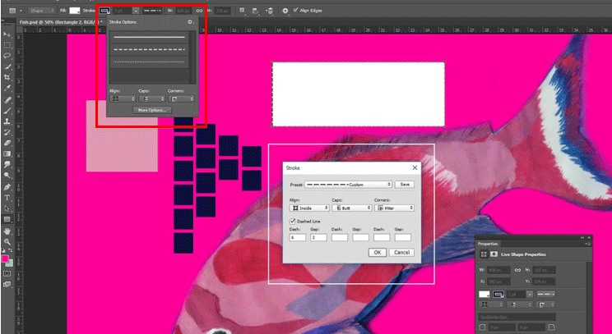
Task: Select the Rectangle shape tool in toolbox
Action: tap(7, 220)
